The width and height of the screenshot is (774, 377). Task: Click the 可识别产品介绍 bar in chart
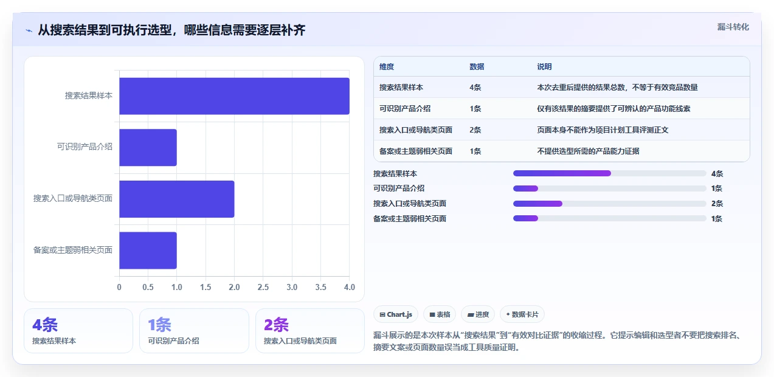[148, 147]
